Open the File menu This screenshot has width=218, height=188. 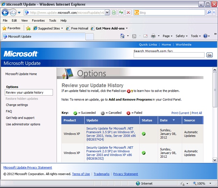[x=5, y=21]
